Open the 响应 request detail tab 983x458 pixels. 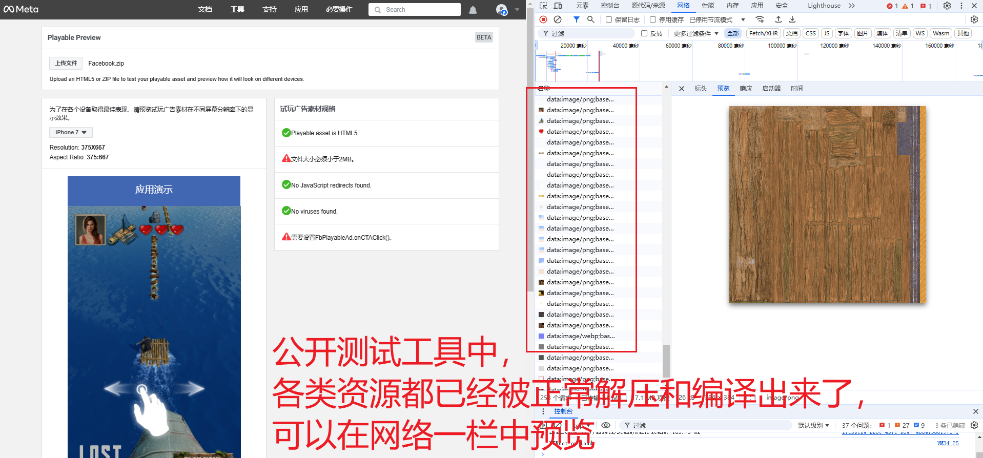pyautogui.click(x=746, y=89)
